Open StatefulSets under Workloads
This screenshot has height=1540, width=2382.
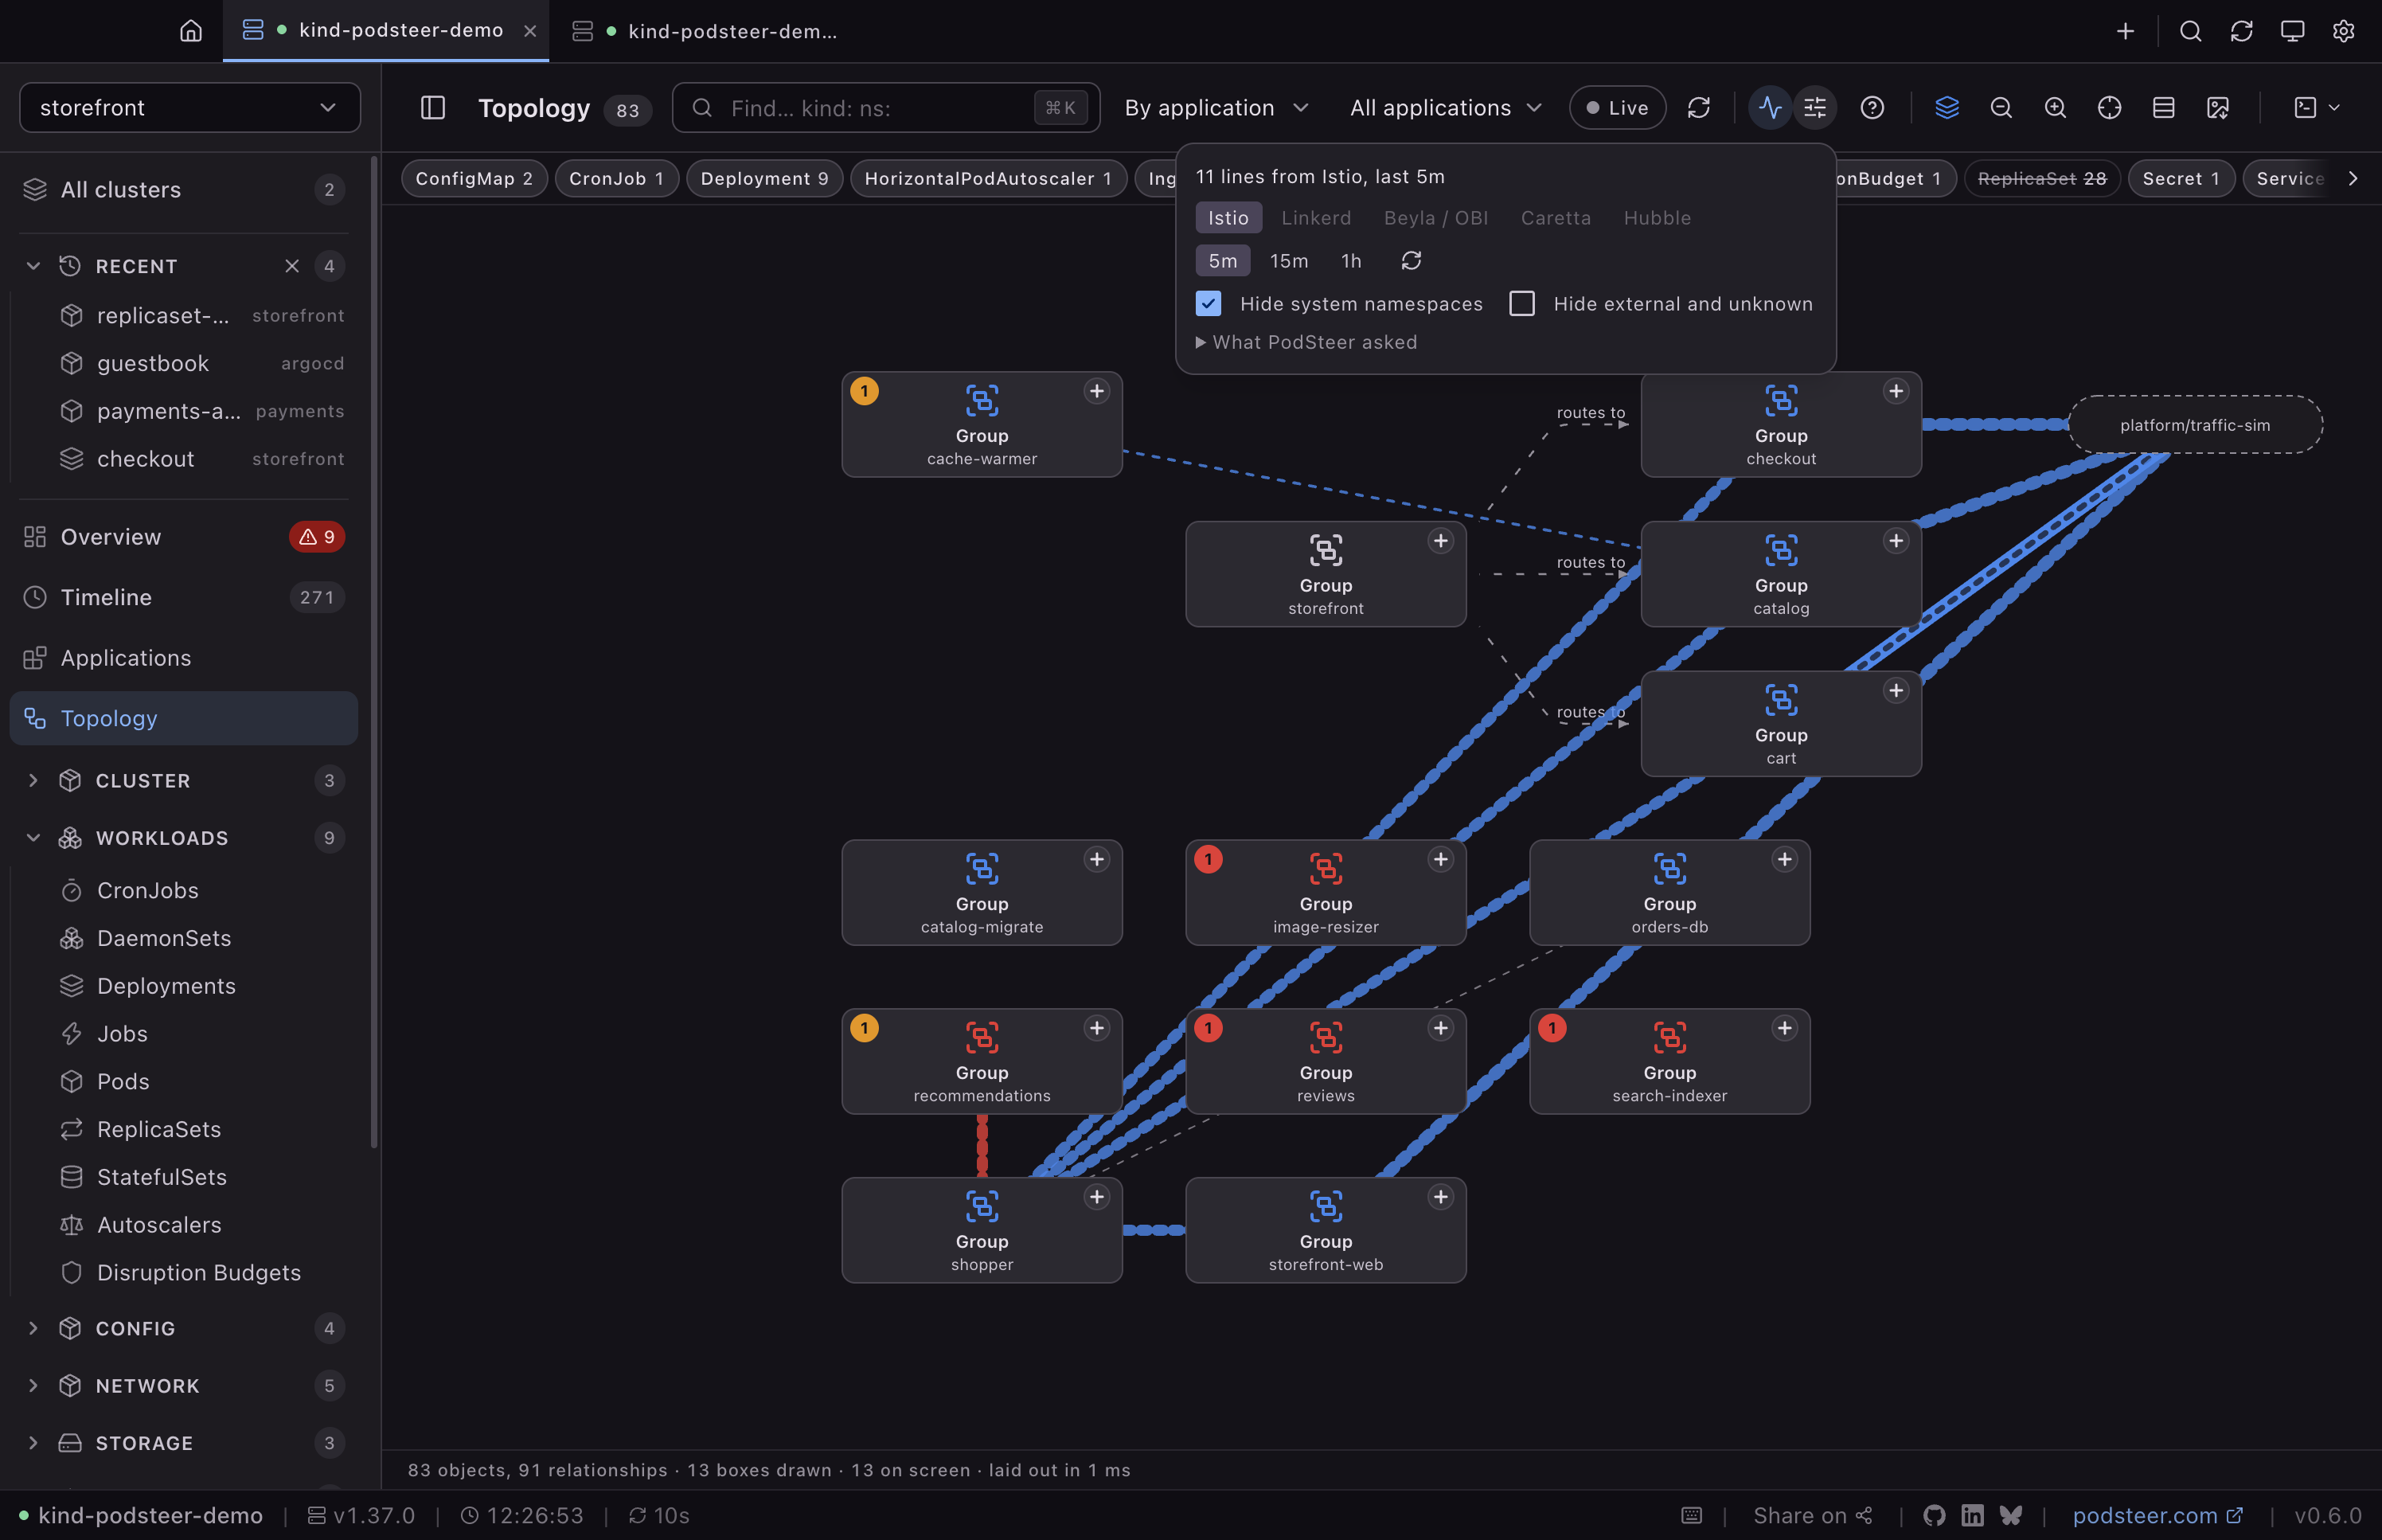pos(162,1177)
